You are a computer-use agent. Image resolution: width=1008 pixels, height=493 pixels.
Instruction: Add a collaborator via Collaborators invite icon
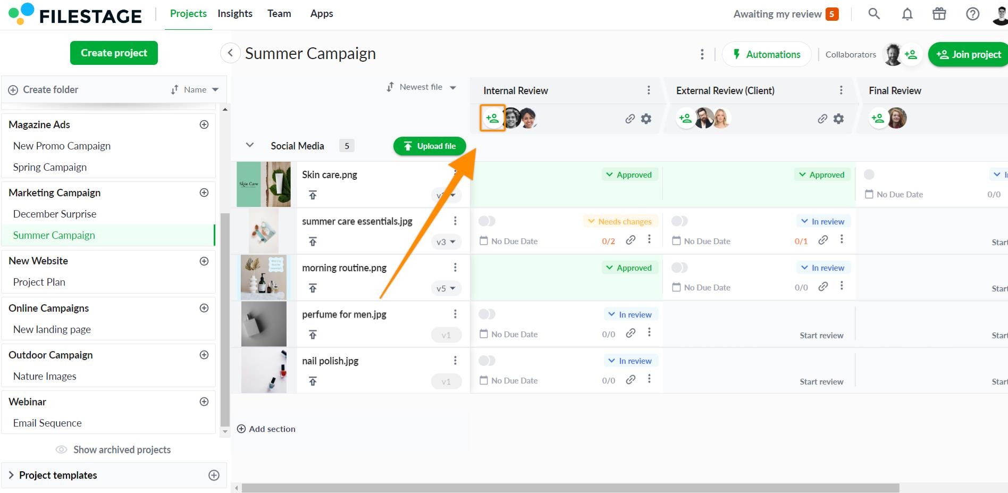pyautogui.click(x=911, y=54)
